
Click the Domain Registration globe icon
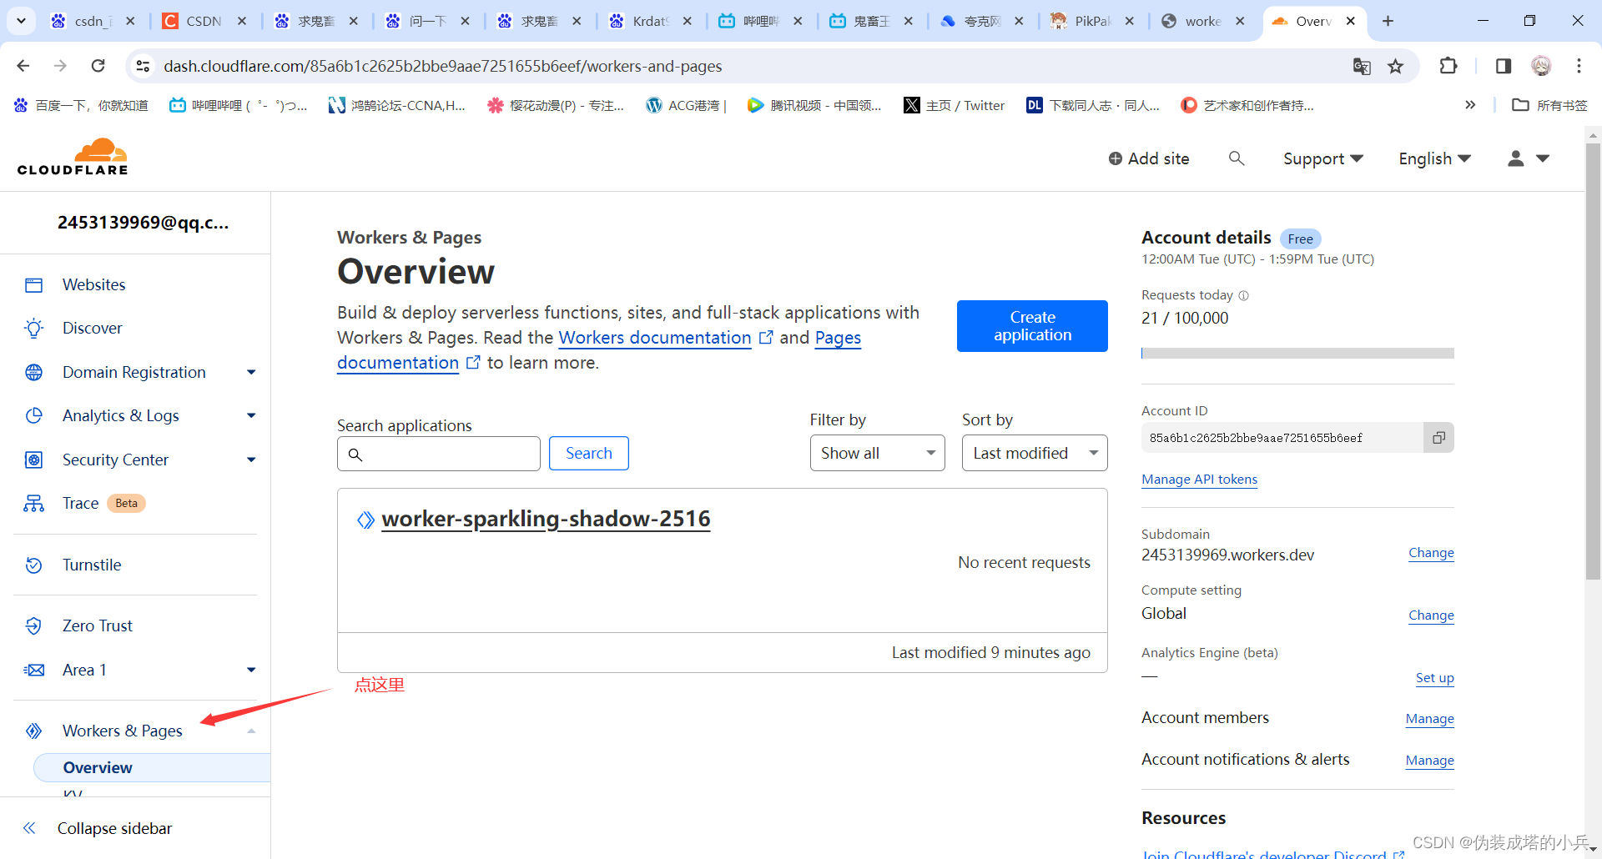(x=33, y=373)
